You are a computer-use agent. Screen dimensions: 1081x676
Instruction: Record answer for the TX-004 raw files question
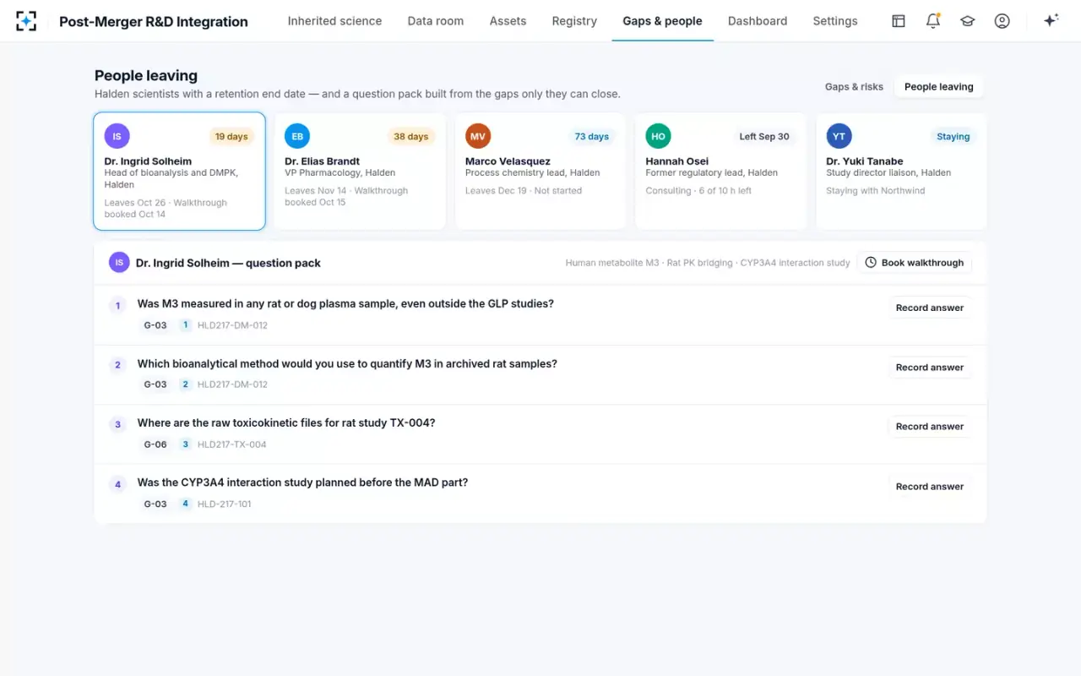930,427
